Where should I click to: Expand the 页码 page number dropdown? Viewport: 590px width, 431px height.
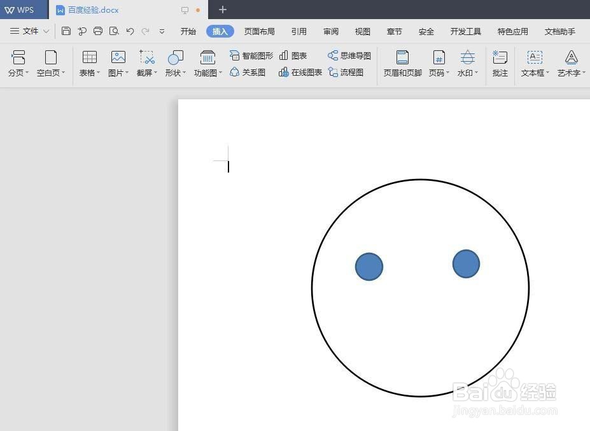(x=447, y=73)
